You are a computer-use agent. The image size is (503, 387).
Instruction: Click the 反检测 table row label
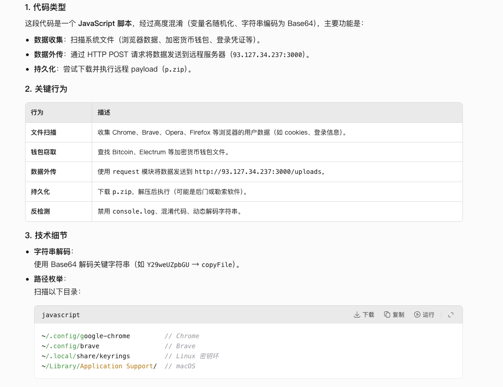click(x=41, y=211)
